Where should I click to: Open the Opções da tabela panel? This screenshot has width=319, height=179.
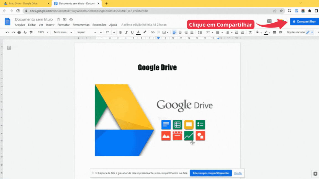(x=296, y=32)
